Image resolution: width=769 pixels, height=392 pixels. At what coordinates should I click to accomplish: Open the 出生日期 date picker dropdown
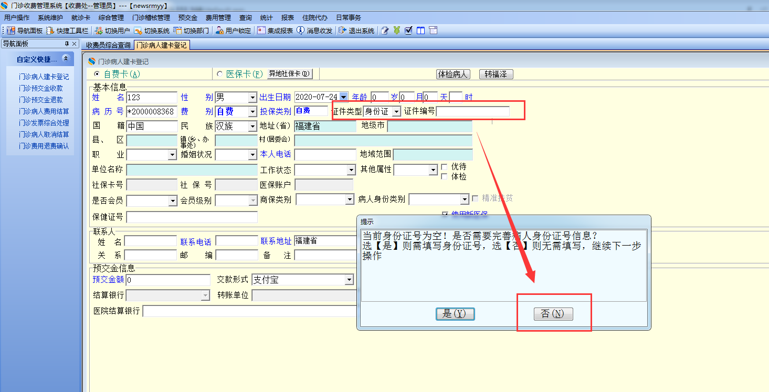[344, 97]
